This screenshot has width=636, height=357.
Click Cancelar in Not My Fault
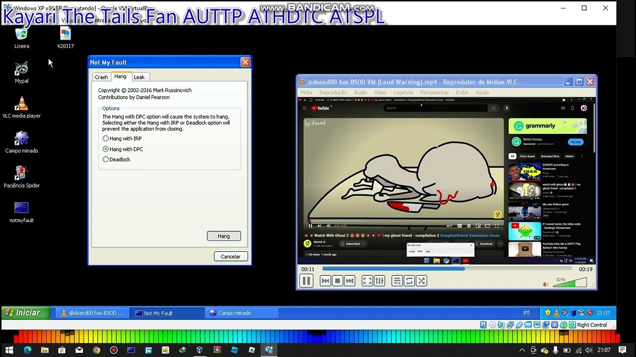point(231,256)
